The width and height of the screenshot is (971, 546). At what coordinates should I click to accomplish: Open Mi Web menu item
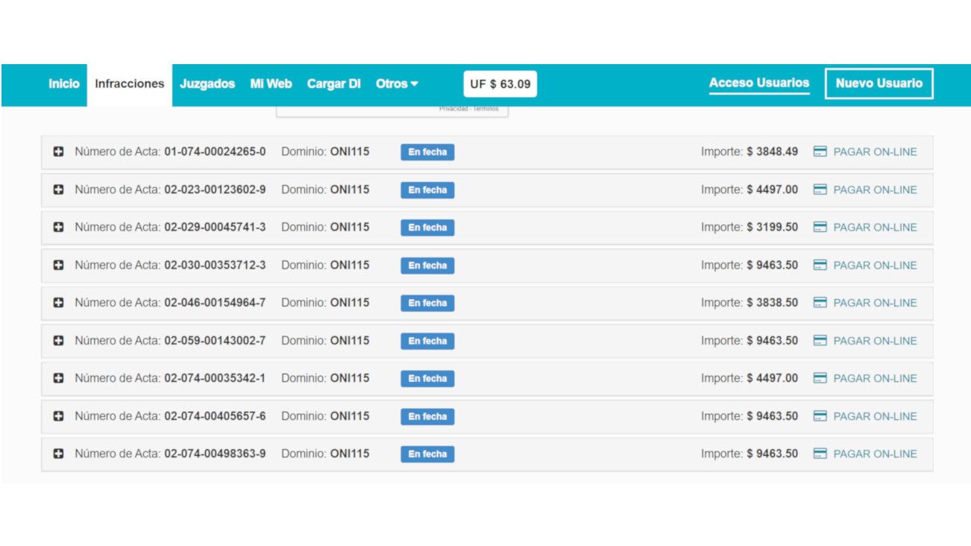point(271,84)
